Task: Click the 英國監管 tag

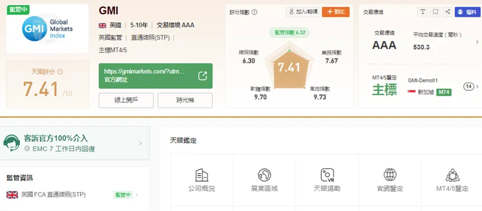Action: (x=110, y=37)
